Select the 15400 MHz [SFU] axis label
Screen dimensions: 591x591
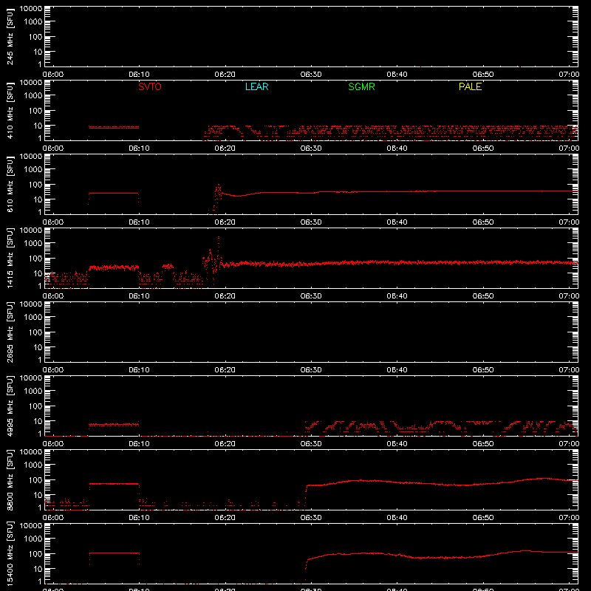(x=10, y=553)
